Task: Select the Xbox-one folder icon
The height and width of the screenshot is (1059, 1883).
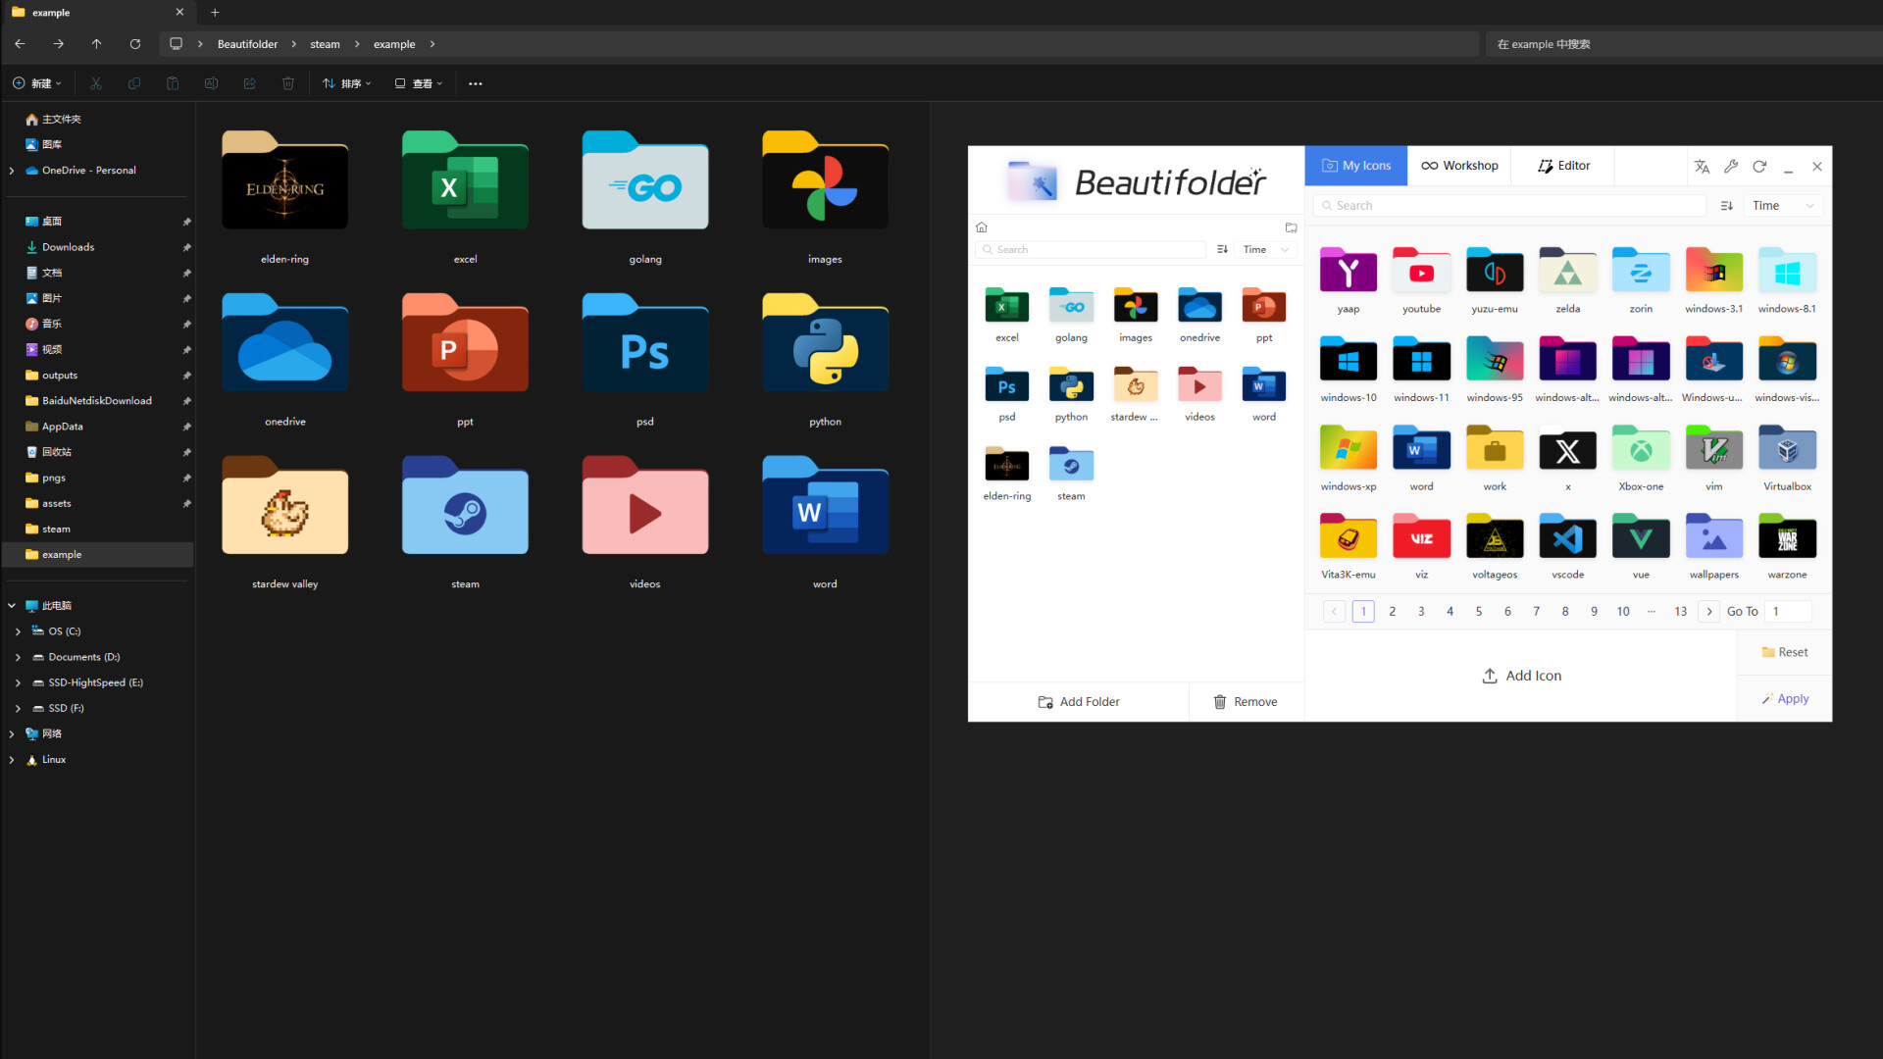Action: point(1640,448)
